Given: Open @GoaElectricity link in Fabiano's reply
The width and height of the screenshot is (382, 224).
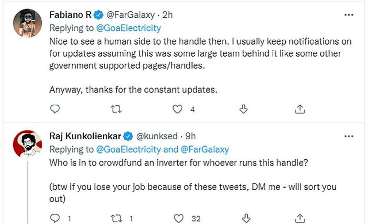Looking at the screenshot, I should click(x=129, y=28).
